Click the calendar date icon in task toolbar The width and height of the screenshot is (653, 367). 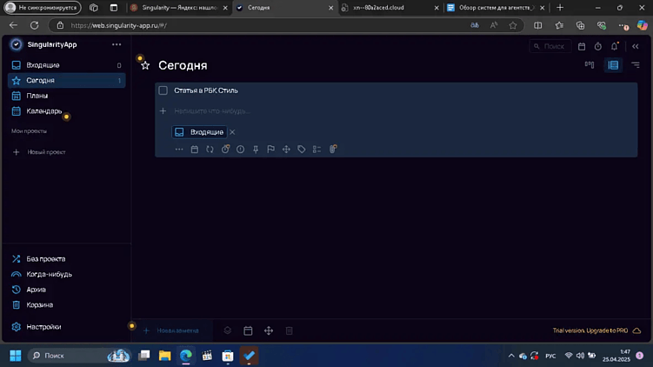(x=195, y=150)
